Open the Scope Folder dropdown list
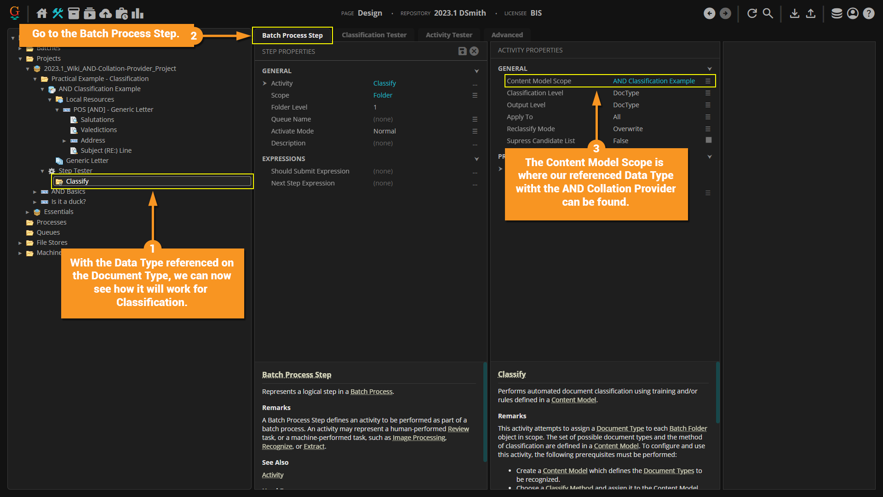This screenshot has height=497, width=883. tap(475, 95)
